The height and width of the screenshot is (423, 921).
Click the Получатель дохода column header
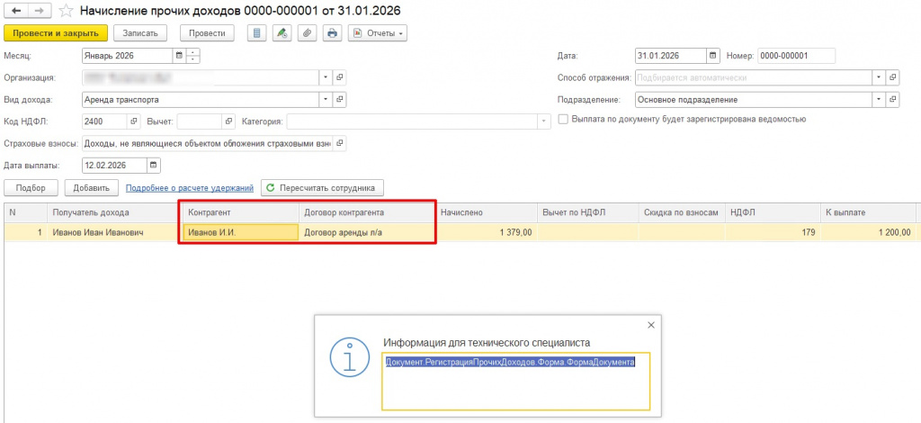(x=113, y=212)
